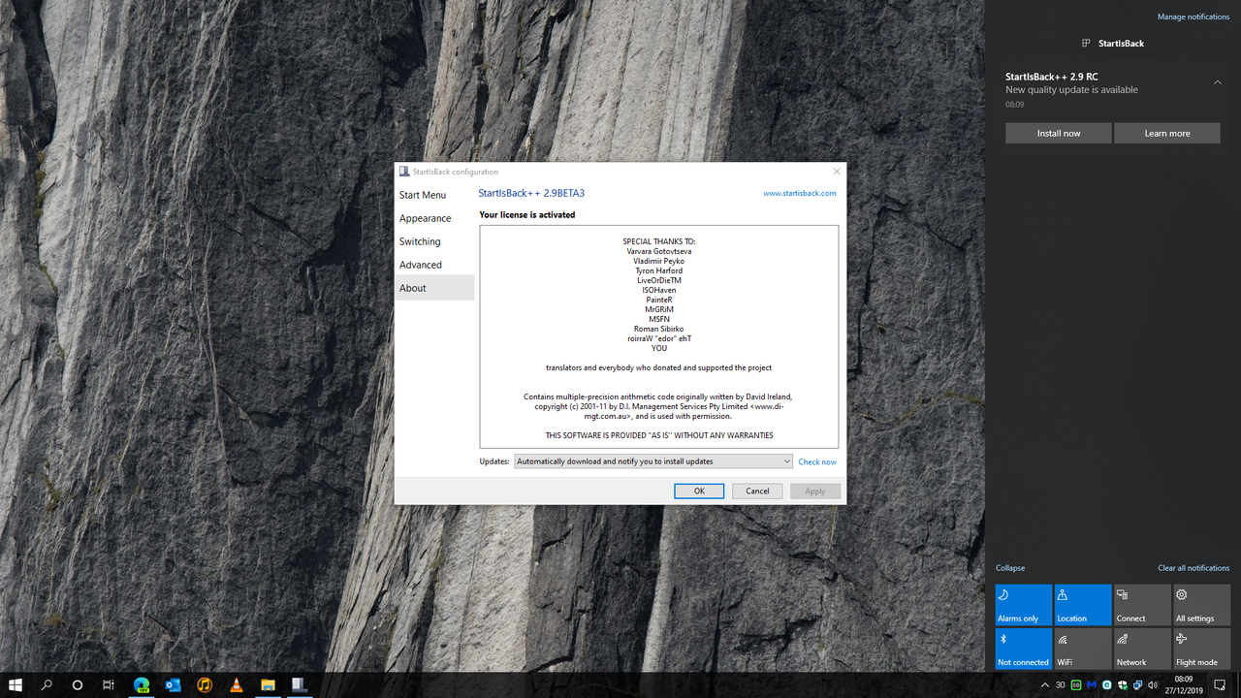Screen dimensions: 1241x698
Task: Collapse the StartIsBack++ notification chevron
Action: coord(1218,82)
